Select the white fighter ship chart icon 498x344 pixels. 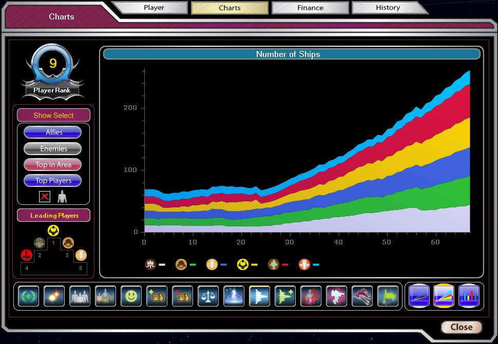tap(259, 296)
